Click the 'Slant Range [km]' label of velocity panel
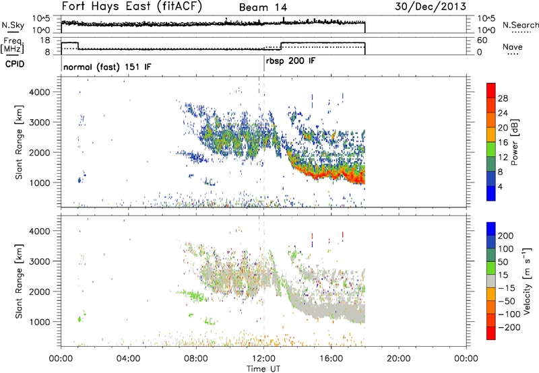 click(x=19, y=281)
